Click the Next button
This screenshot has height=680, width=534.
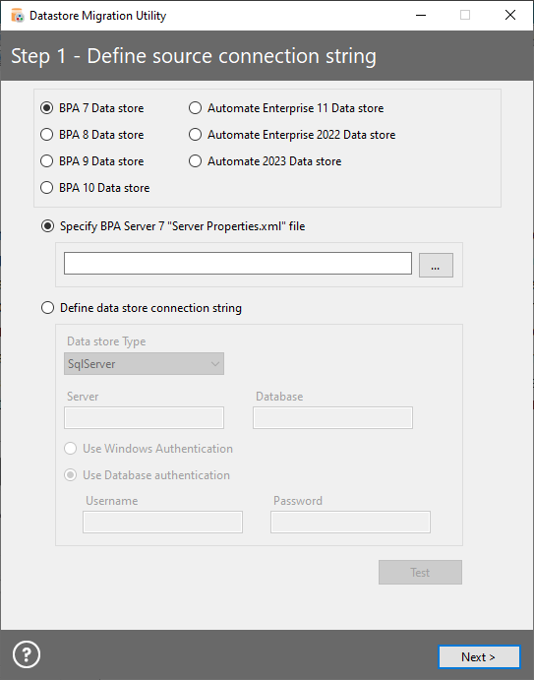[x=479, y=657]
